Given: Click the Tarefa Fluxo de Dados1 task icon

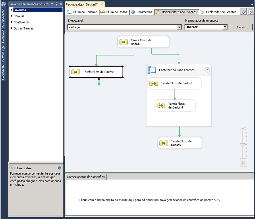Looking at the screenshot, I should pos(124,42).
